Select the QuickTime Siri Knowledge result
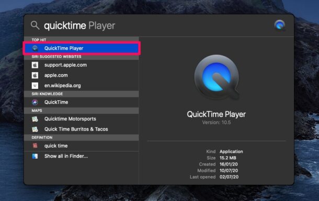 (82, 102)
